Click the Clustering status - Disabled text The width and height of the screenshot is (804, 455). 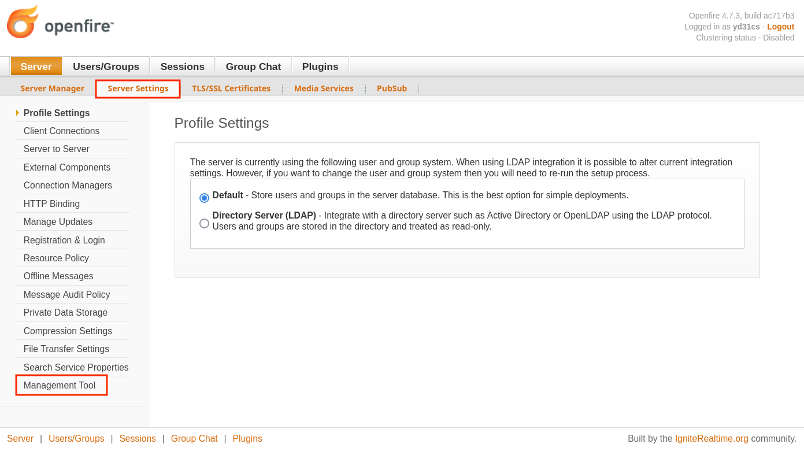click(745, 38)
